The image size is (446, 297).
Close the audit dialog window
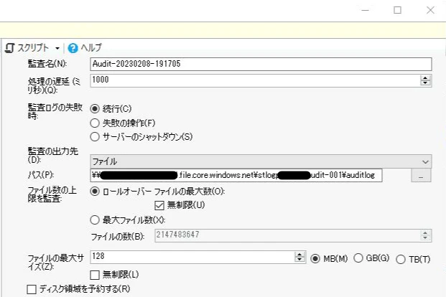click(430, 11)
